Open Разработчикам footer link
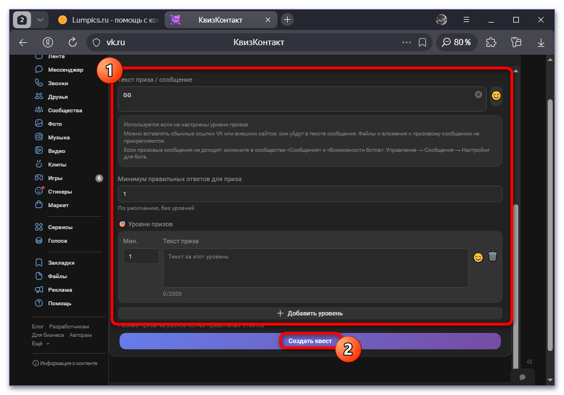 [69, 327]
